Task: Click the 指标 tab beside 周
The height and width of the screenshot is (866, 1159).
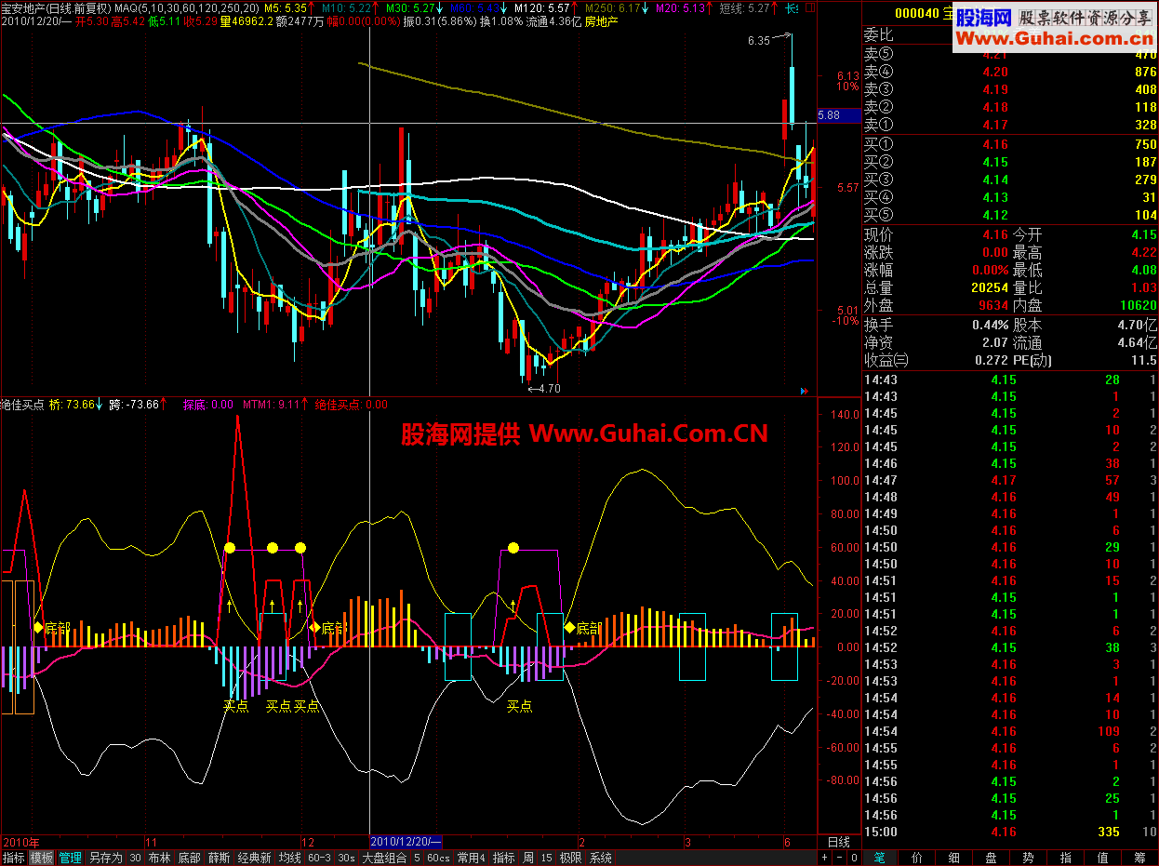Action: coord(503,858)
